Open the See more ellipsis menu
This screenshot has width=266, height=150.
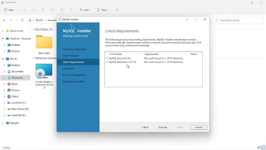click(x=117, y=10)
